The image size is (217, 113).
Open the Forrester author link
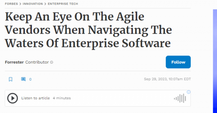[x=14, y=62]
